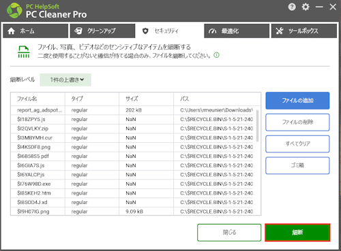The width and height of the screenshot is (341, 251).
Task: Click the タイプ column header
Action: coord(92,99)
